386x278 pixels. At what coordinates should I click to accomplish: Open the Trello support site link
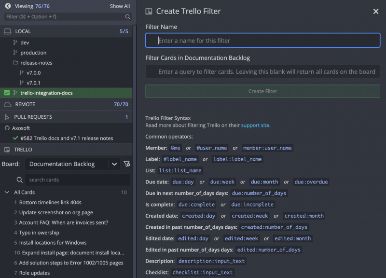pyautogui.click(x=255, y=125)
